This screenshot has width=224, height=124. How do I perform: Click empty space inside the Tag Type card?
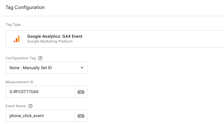(x=151, y=39)
